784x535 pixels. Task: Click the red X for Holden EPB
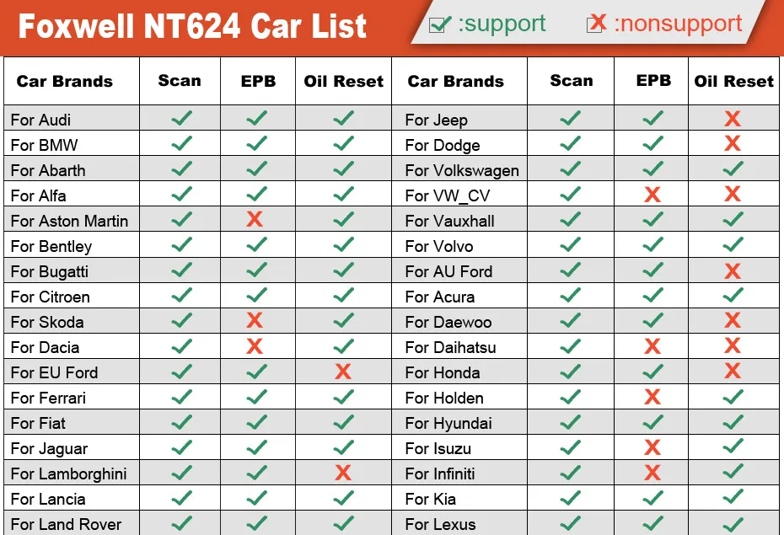pos(652,397)
